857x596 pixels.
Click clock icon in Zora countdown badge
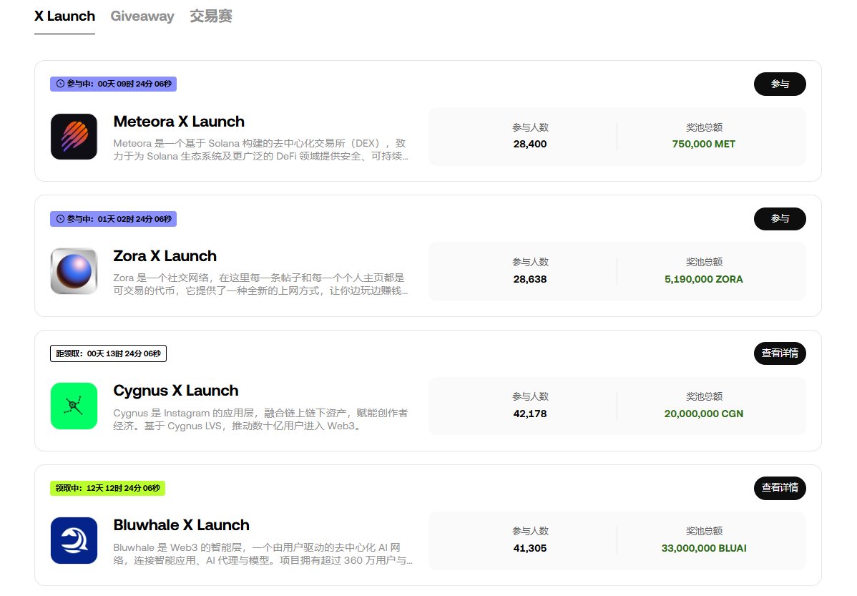click(x=60, y=219)
